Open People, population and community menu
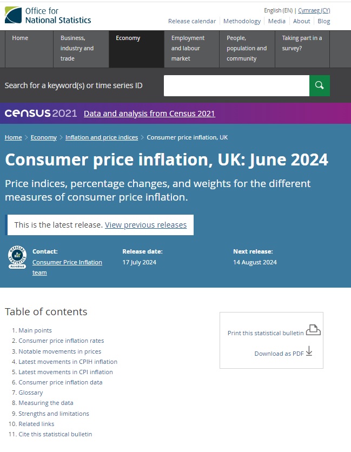This screenshot has width=351, height=452. point(247,48)
